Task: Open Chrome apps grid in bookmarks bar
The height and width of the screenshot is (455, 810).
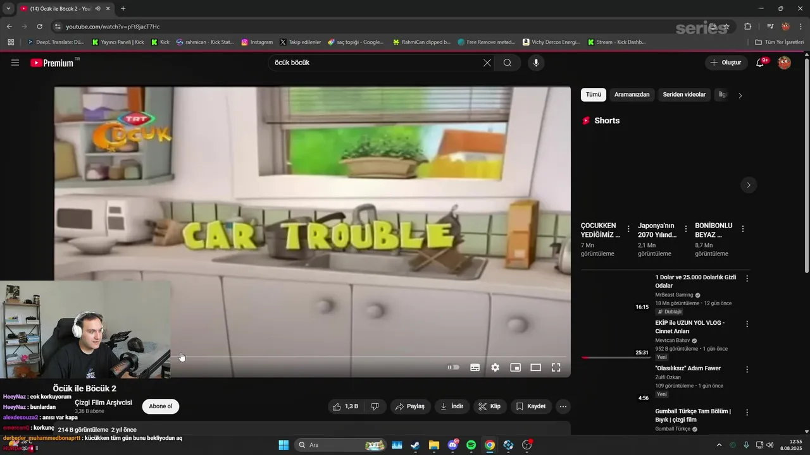Action: coord(11,42)
